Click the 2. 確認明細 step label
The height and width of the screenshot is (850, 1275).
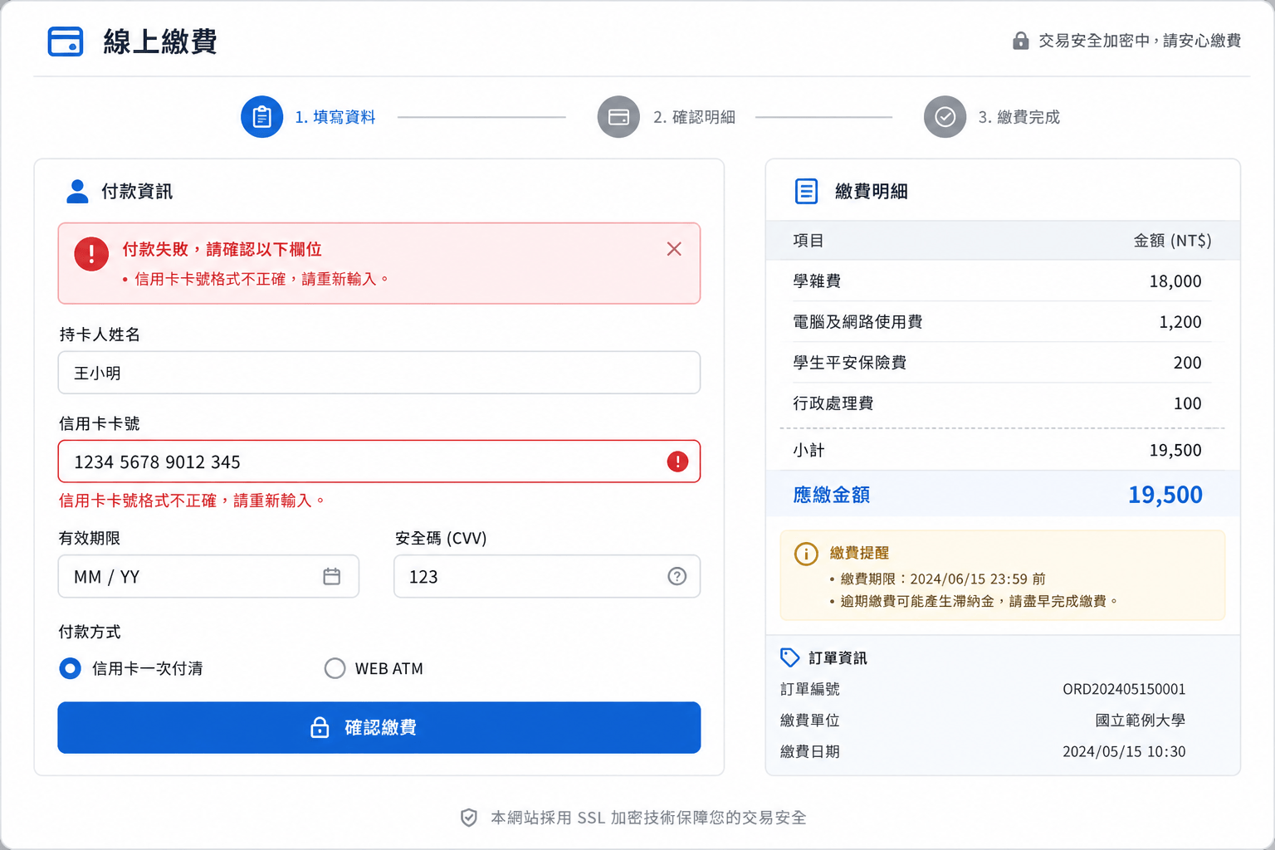(694, 117)
